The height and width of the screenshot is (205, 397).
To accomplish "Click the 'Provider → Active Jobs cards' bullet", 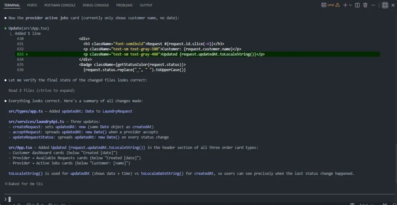I will click(69, 163).
